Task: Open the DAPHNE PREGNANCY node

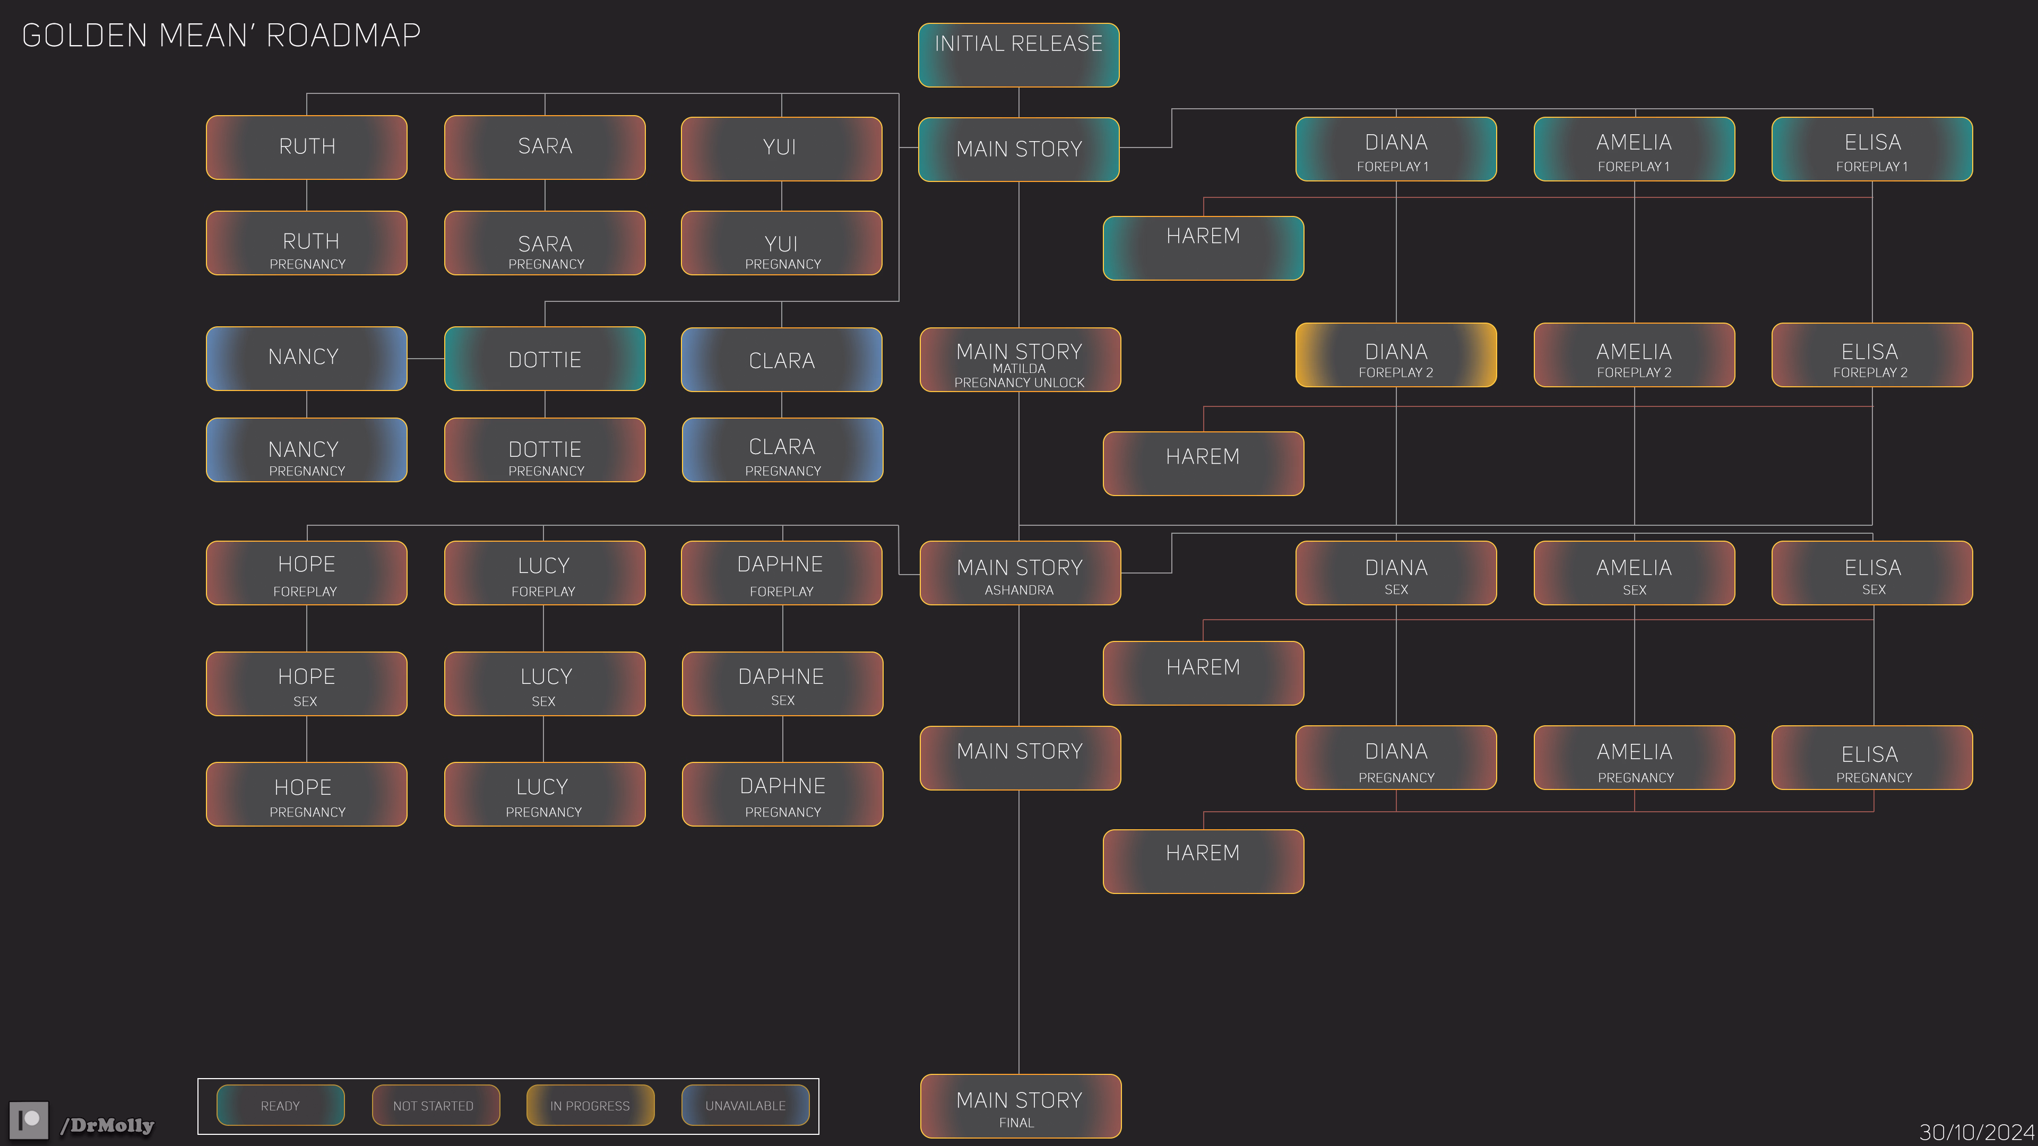Action: (782, 794)
